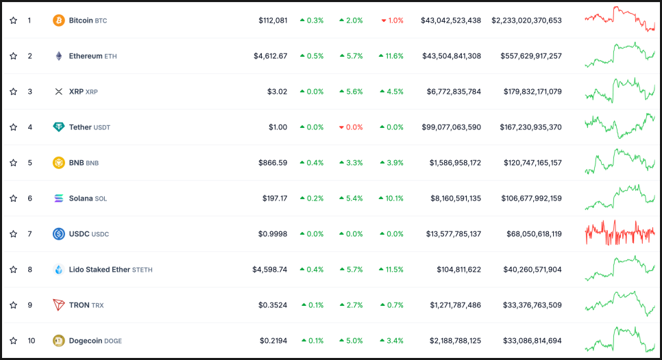Viewport: 662px width, 360px height.
Task: Toggle Solana's favorite star
Action: (x=14, y=198)
